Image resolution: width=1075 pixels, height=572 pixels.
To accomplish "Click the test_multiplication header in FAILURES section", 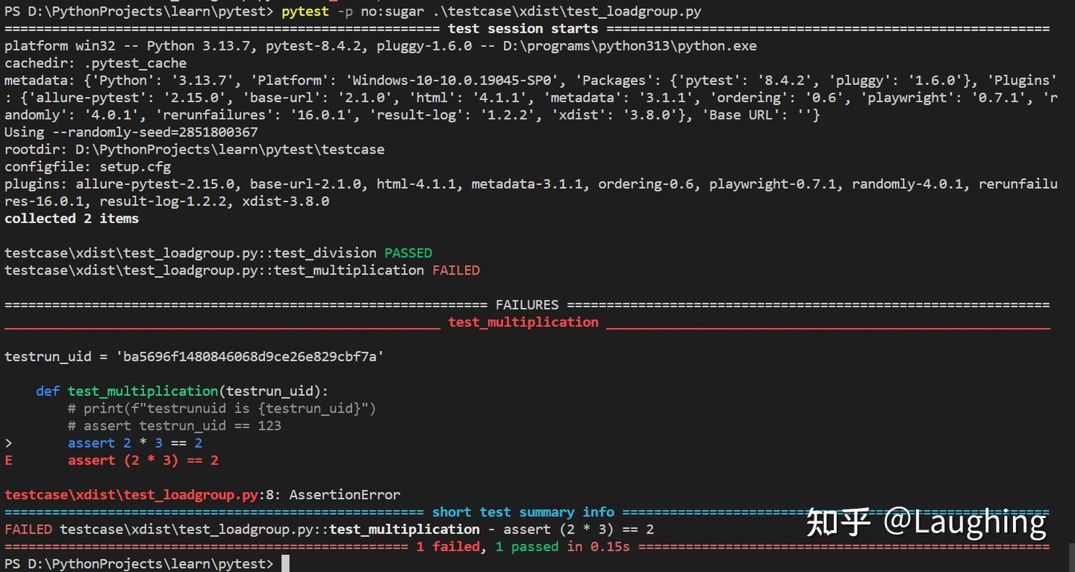I will pyautogui.click(x=523, y=322).
